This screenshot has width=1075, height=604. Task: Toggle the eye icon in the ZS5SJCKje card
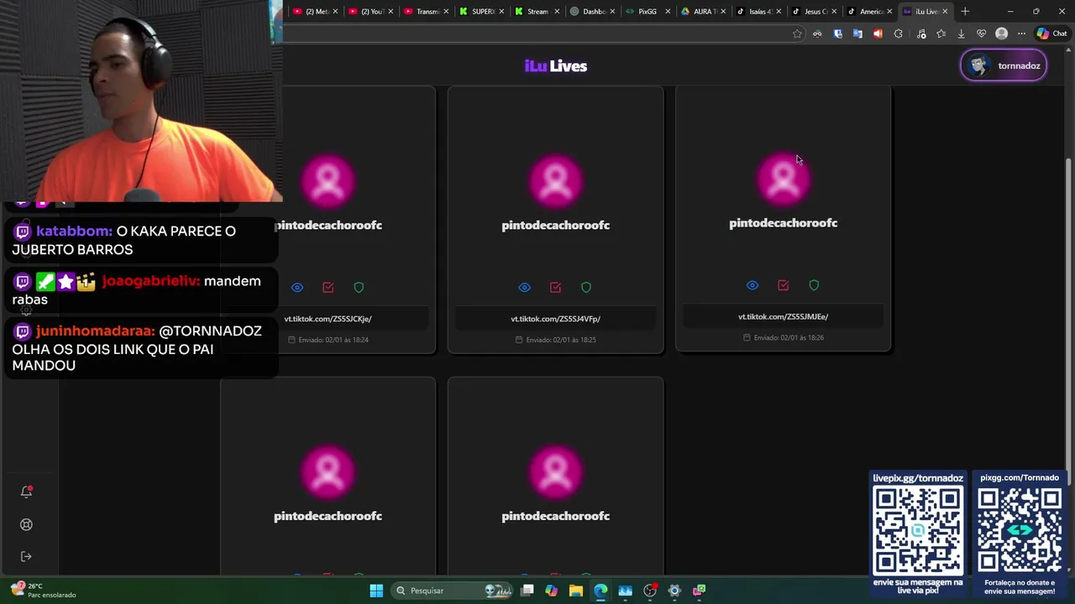pos(297,288)
